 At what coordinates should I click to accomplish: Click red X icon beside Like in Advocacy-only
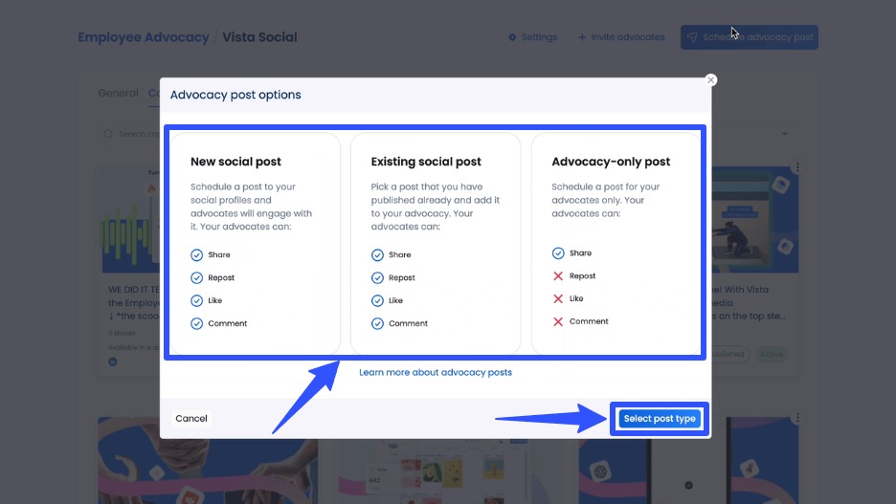[558, 299]
